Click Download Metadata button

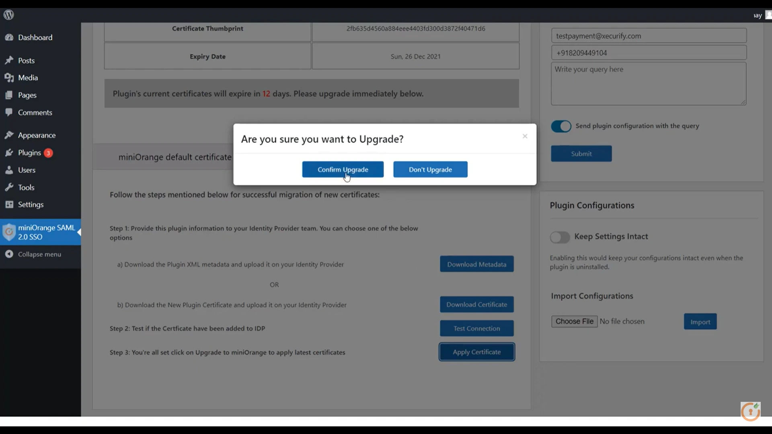tap(477, 264)
